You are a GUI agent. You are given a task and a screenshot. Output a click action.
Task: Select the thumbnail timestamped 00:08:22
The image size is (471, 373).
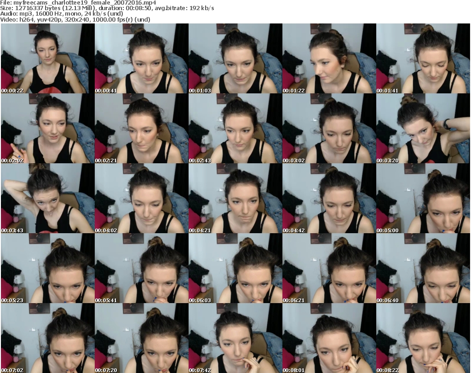tap(423, 338)
